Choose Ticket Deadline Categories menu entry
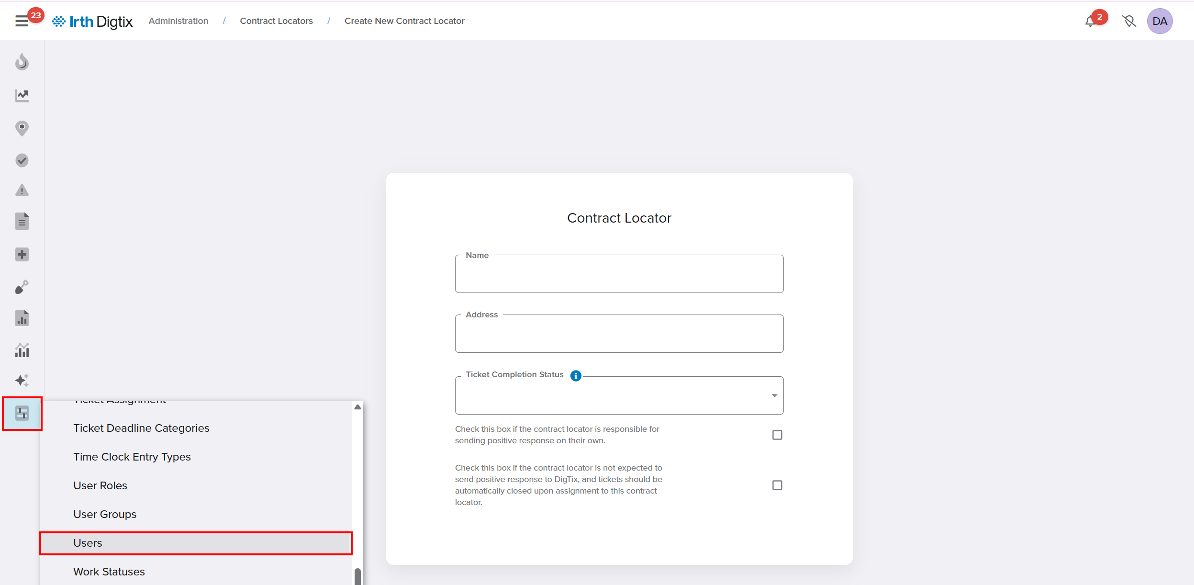Viewport: 1194px width, 585px height. coord(141,428)
